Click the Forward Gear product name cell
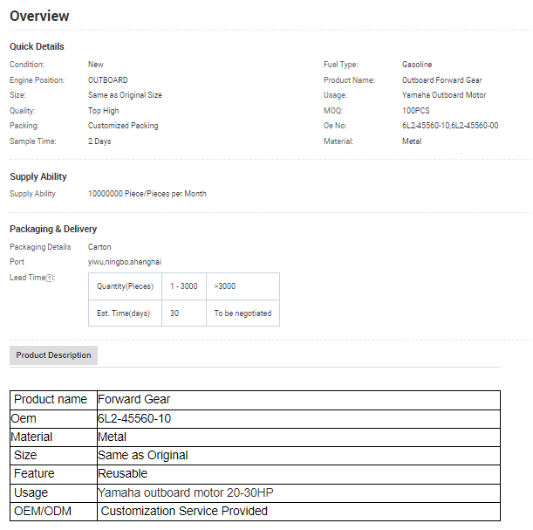 click(129, 399)
